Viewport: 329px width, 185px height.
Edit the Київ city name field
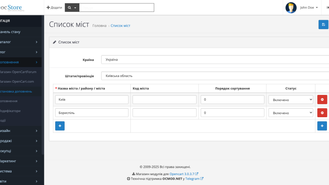coord(92,99)
